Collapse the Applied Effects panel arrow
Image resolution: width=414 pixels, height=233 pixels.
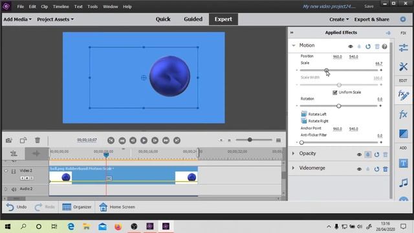point(292,32)
